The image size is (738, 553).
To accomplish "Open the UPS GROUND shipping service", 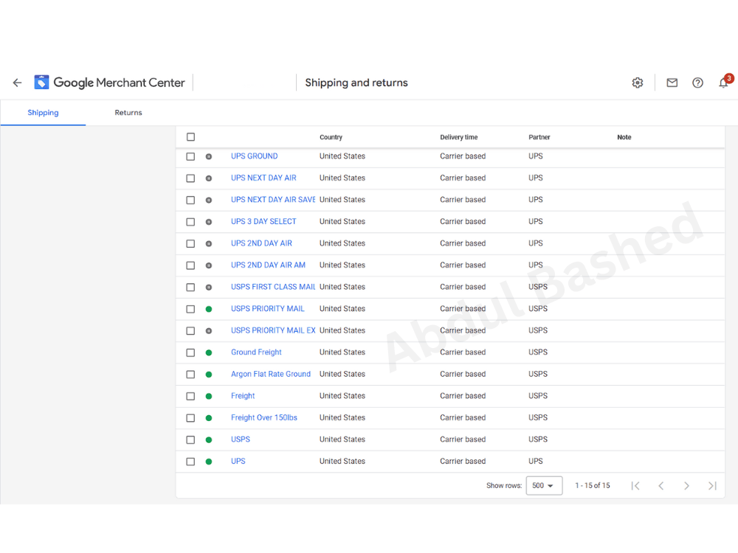I will tap(254, 156).
